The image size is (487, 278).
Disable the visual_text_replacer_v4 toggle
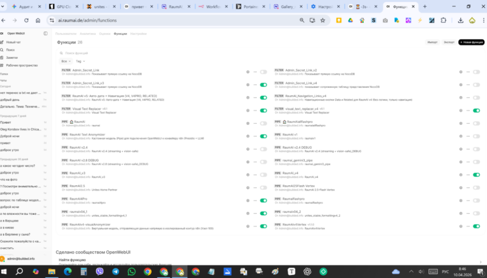pos(477,110)
